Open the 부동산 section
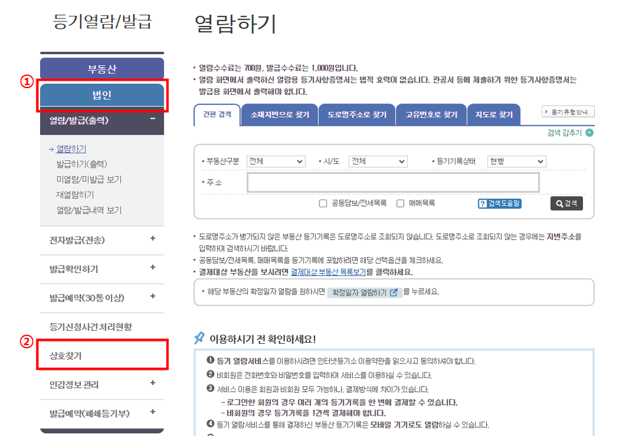The width and height of the screenshot is (620, 445). tap(102, 69)
